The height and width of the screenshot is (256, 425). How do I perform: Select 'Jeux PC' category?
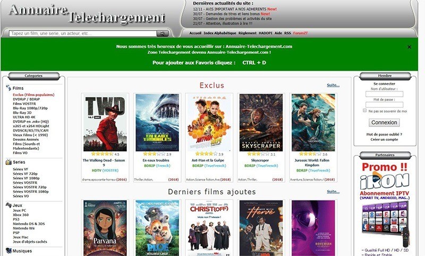click(20, 210)
